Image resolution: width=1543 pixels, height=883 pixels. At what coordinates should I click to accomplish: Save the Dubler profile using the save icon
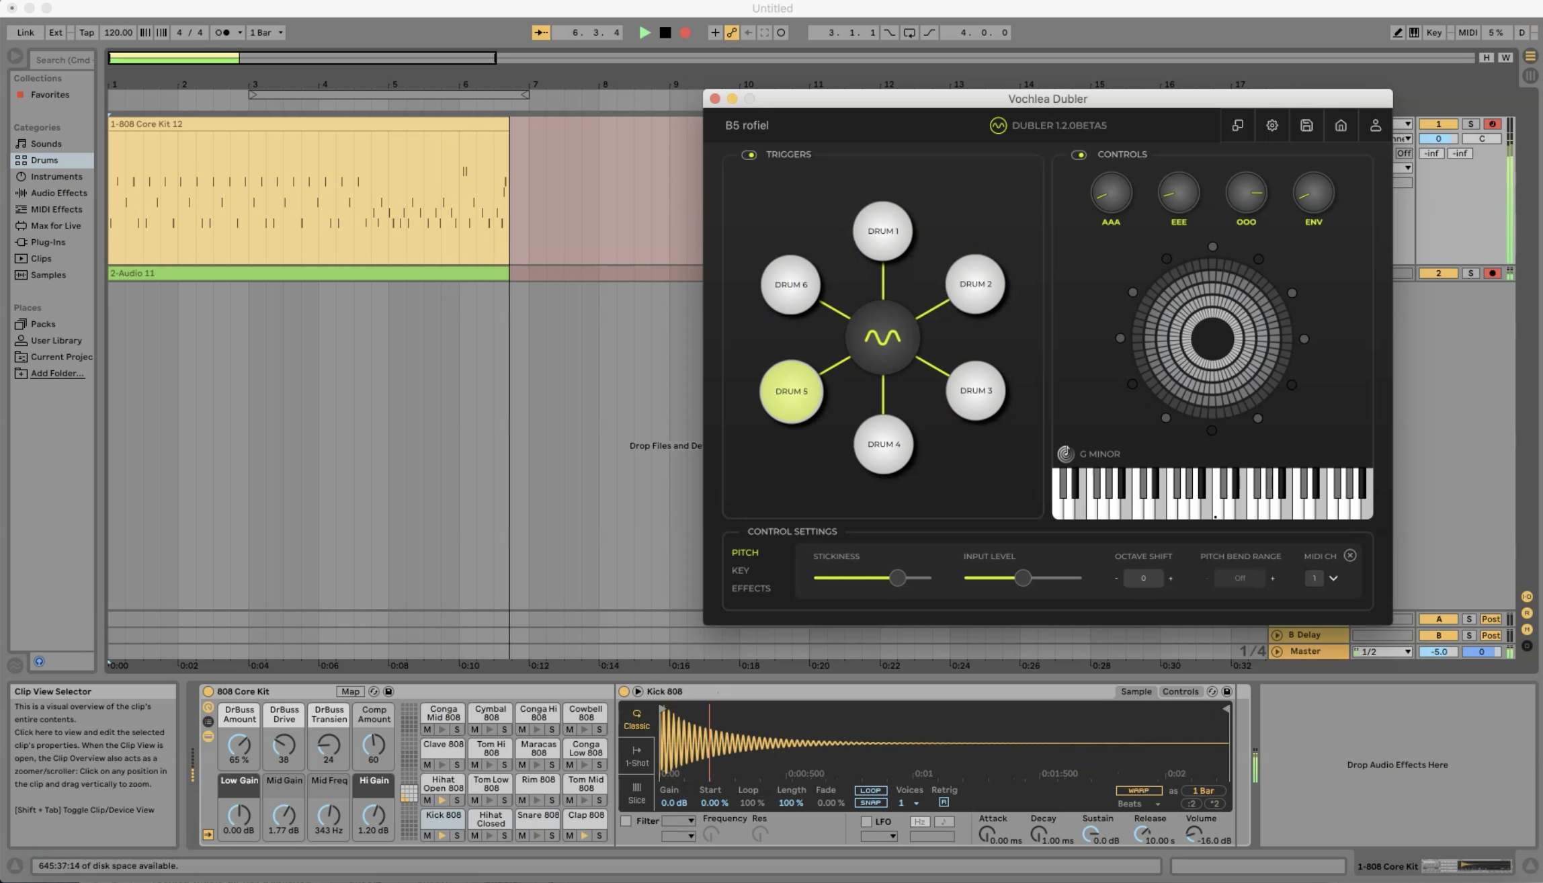[1306, 125]
